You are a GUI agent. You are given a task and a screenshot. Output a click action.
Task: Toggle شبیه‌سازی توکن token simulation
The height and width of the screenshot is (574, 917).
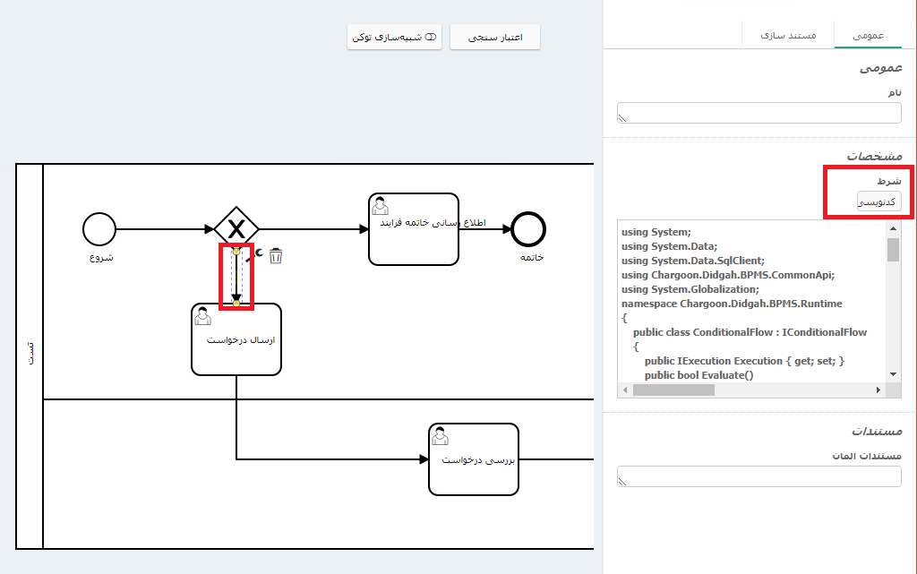pyautogui.click(x=394, y=37)
